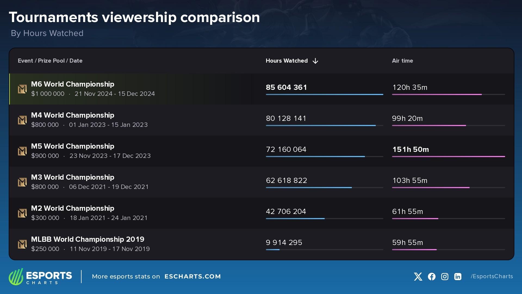Click the Instagram icon in footer
The image size is (522, 294).
pyautogui.click(x=445, y=277)
